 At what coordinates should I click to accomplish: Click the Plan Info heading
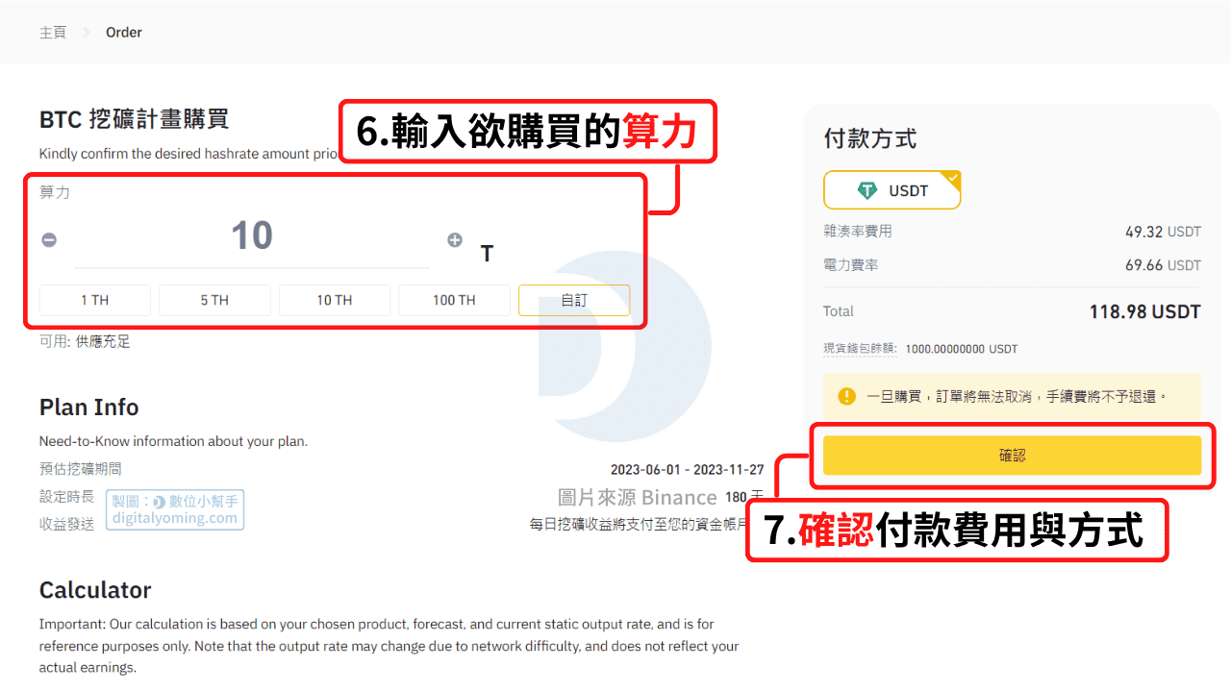[x=89, y=408]
